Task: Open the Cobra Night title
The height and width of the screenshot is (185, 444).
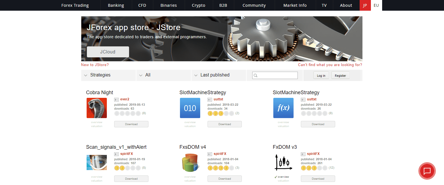Action: [100, 93]
